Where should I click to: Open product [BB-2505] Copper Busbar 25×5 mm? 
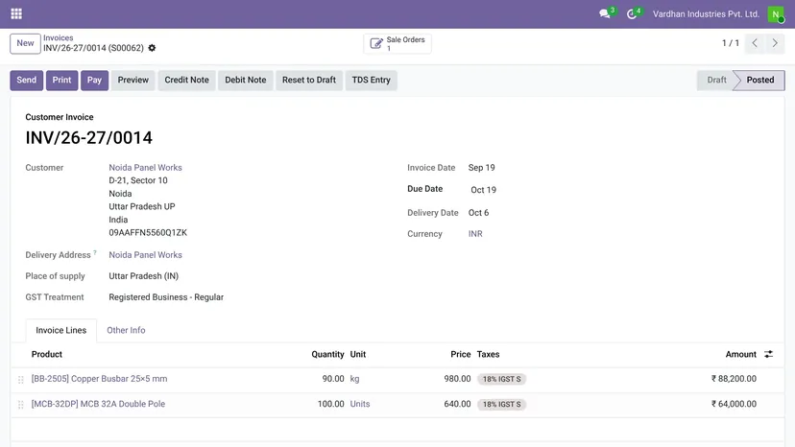pos(100,379)
